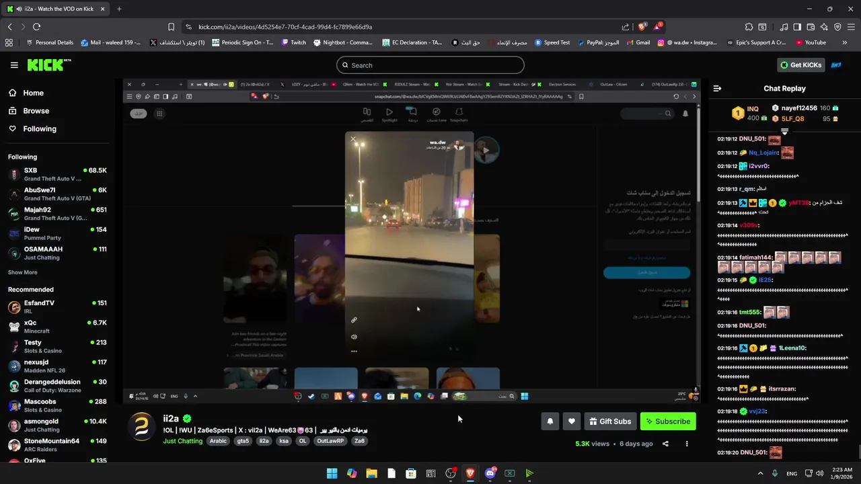Open Gmail bookmark

(x=638, y=42)
